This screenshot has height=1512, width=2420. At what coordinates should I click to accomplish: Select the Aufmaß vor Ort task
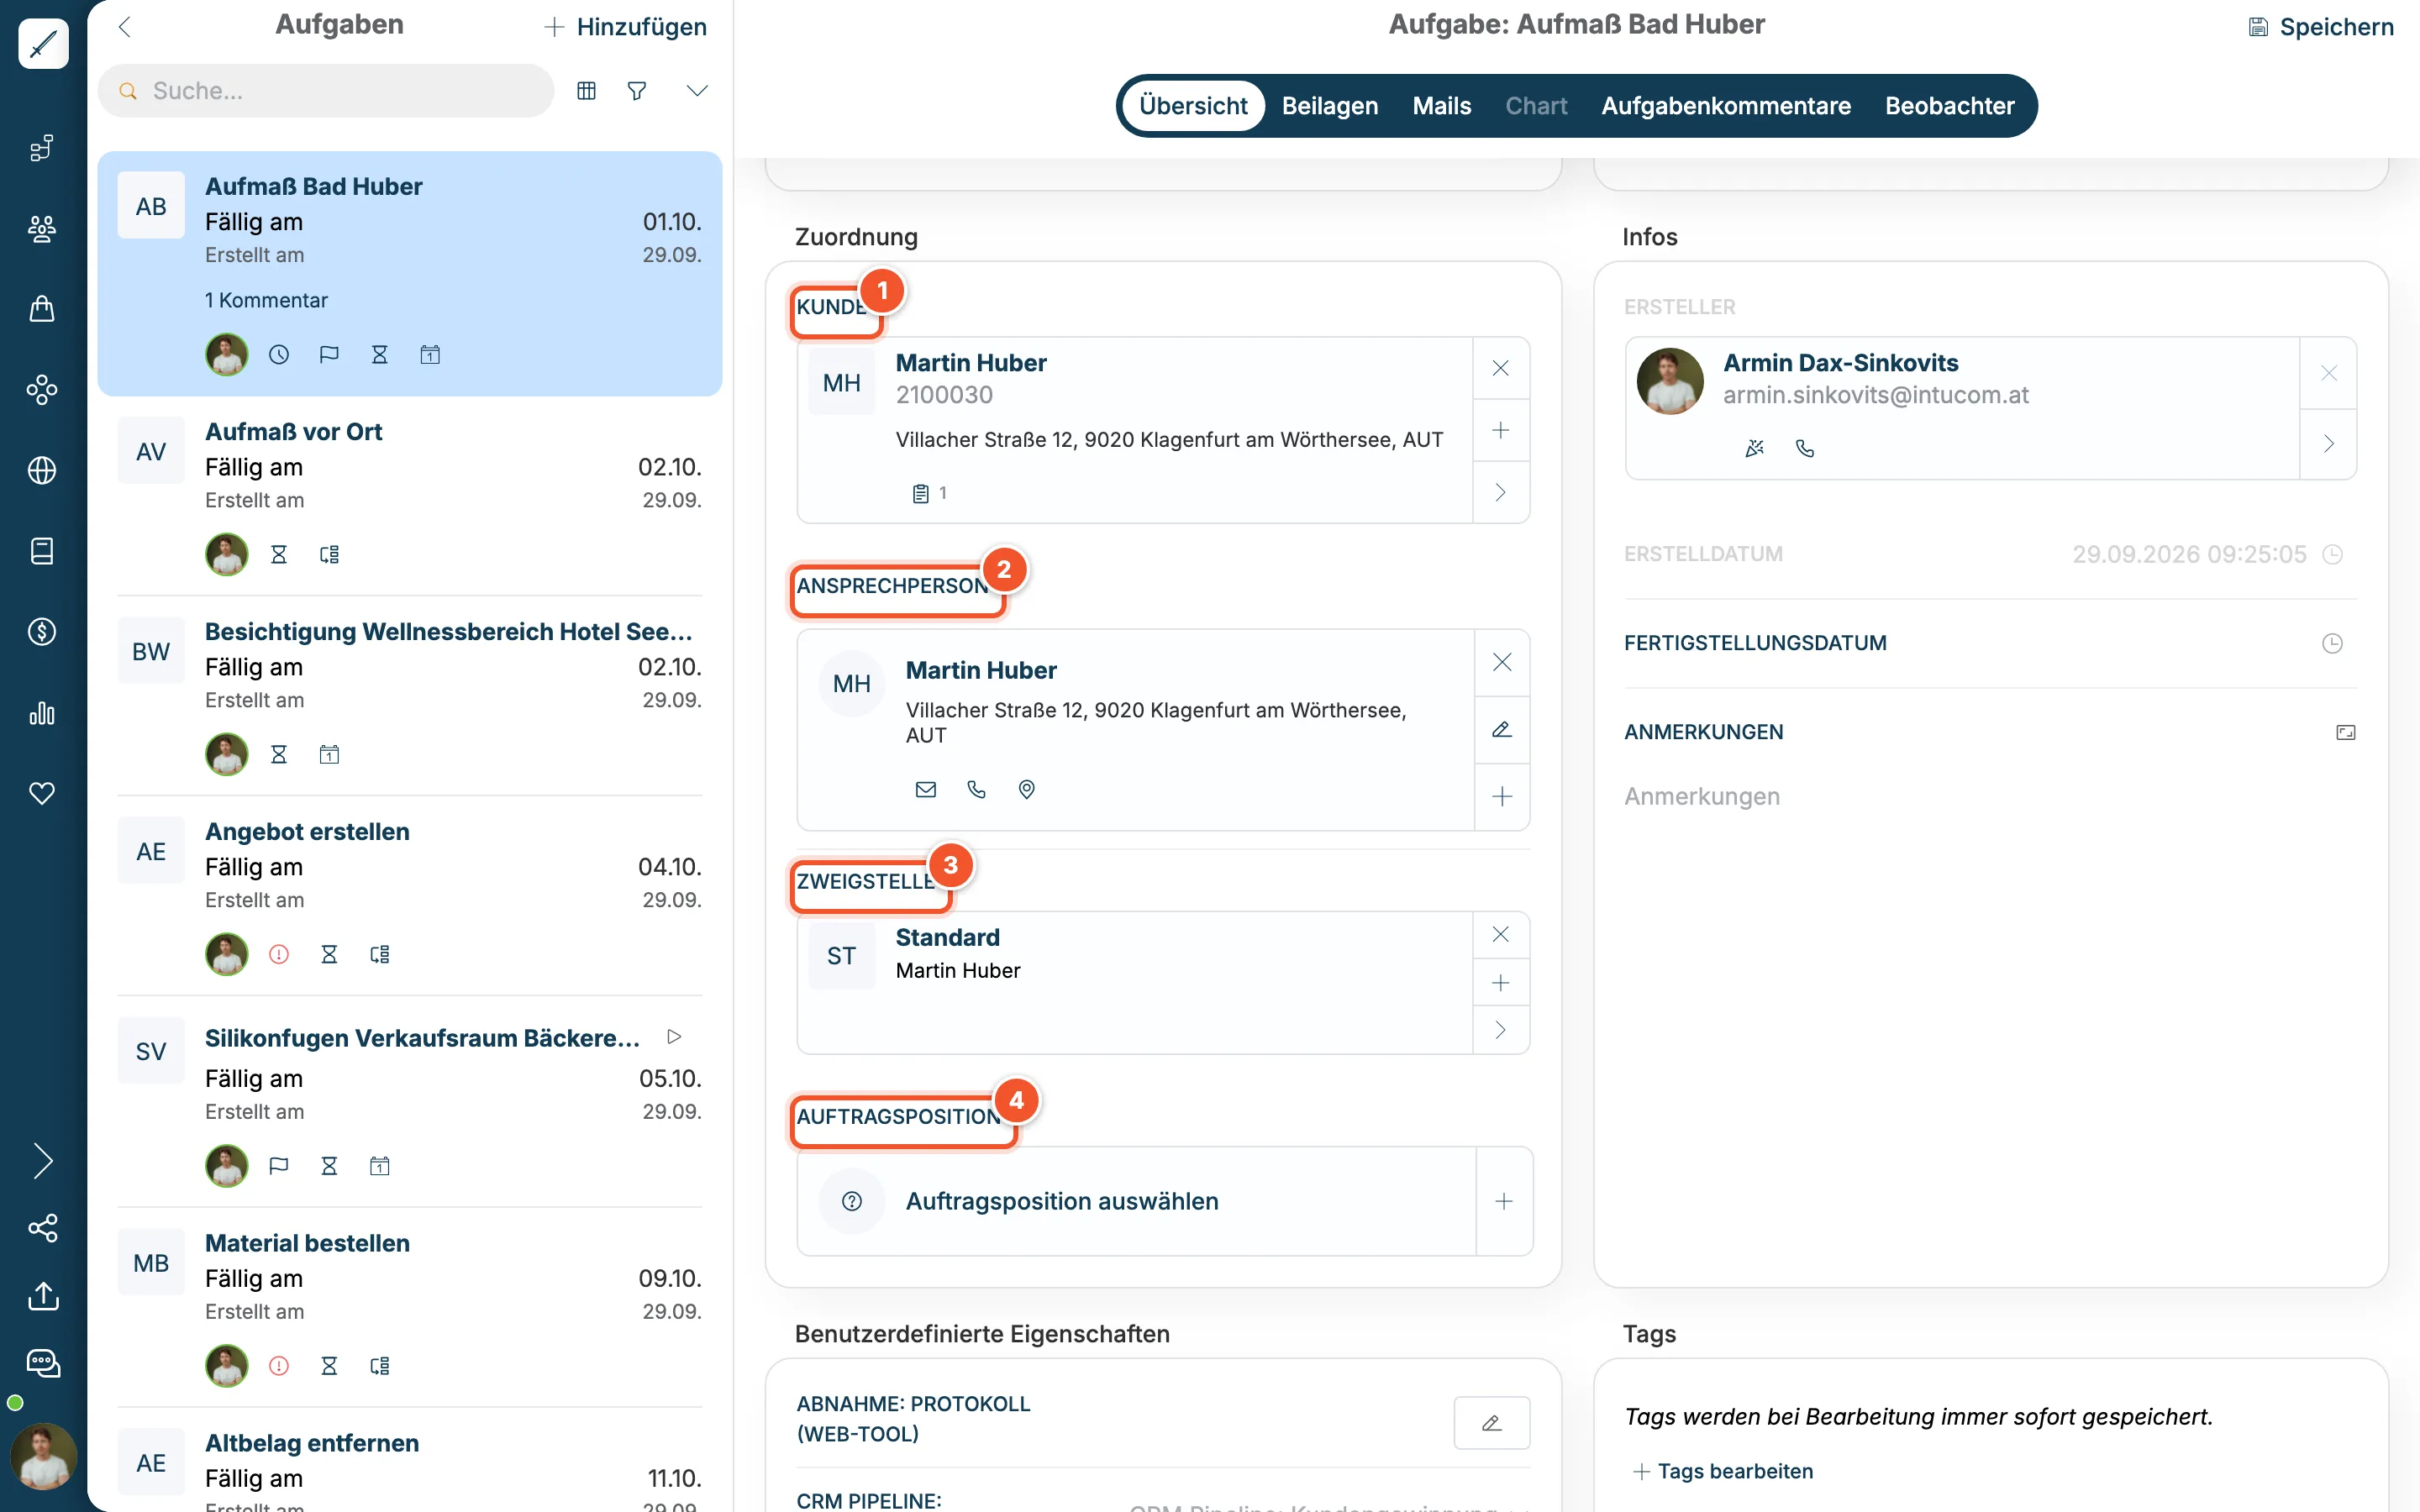point(410,496)
